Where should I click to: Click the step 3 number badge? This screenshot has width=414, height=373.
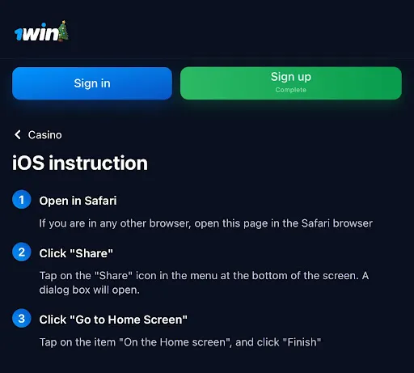tap(22, 318)
